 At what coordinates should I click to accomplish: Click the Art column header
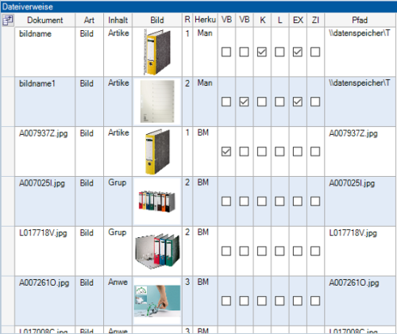coord(90,20)
